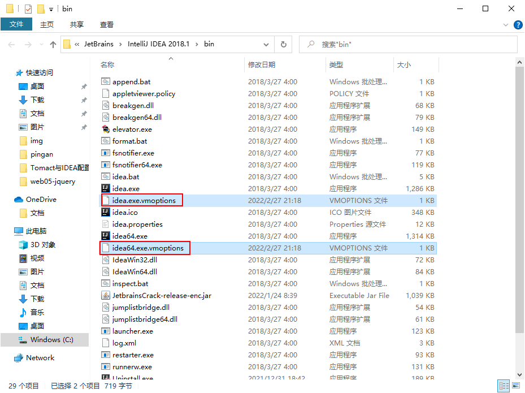Open the 主页 (Home) ribbon tab
Screen dimensions: 525x393
coord(47,24)
